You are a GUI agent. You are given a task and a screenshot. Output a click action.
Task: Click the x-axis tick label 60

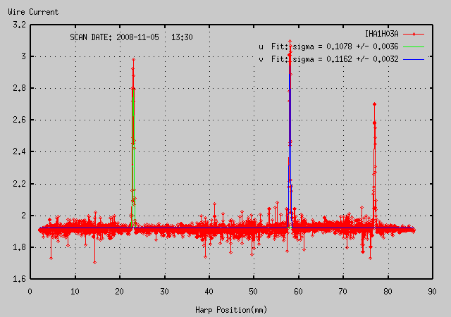(298, 292)
